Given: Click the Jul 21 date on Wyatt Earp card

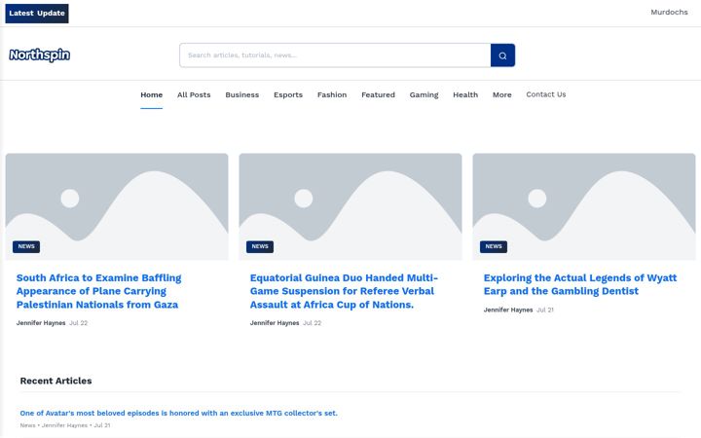Looking at the screenshot, I should click(545, 310).
